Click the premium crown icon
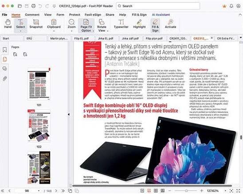This screenshot has width=243, height=194. (224, 6)
